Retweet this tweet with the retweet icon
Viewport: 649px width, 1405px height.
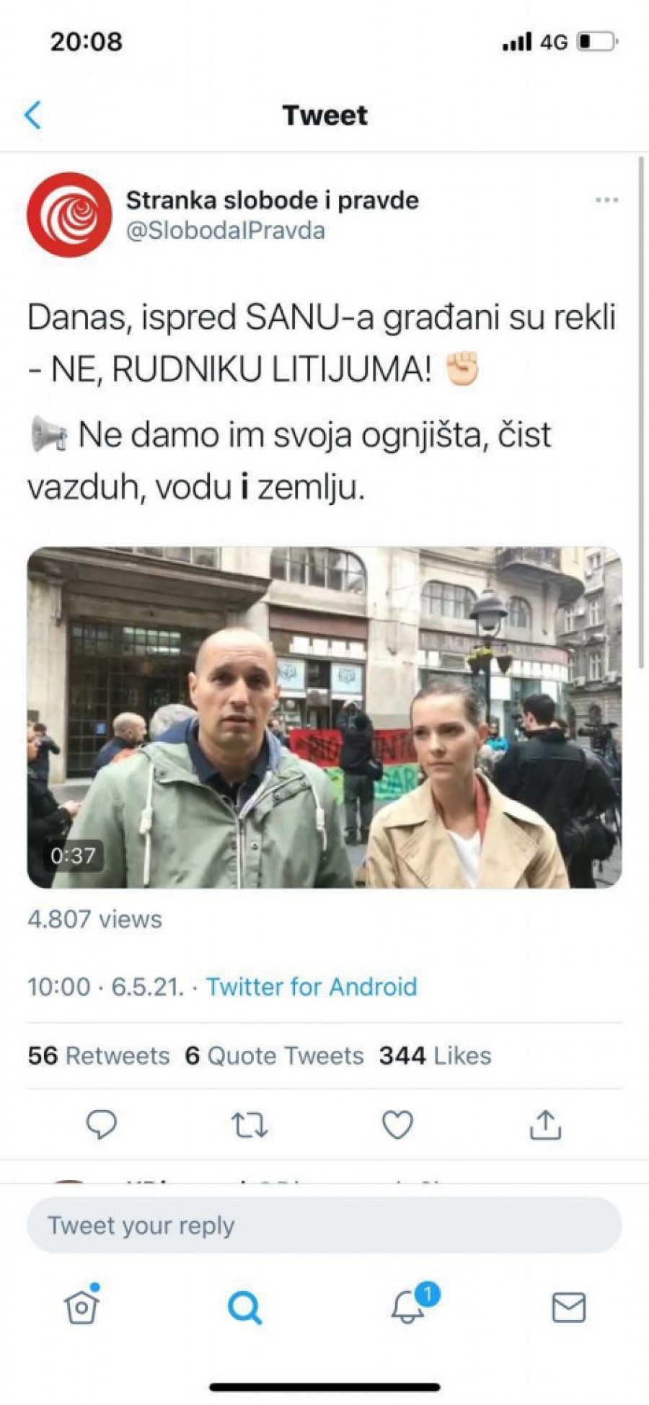(x=250, y=1124)
